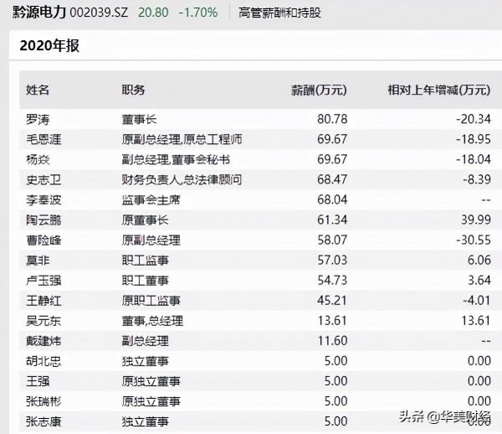This screenshot has width=502, height=434.
Task: Click the stock name 黔源电力
Action: pyautogui.click(x=39, y=13)
